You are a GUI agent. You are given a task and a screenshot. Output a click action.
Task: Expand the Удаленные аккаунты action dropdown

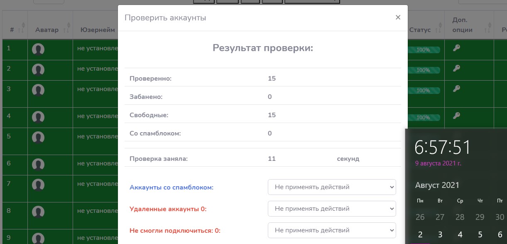(x=332, y=209)
